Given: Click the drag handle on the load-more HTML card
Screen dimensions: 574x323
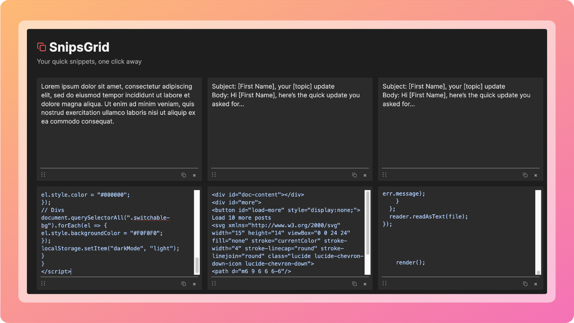Looking at the screenshot, I should pos(214,283).
